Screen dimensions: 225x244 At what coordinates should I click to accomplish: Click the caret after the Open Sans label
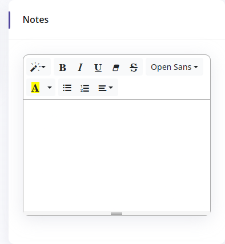(196, 67)
